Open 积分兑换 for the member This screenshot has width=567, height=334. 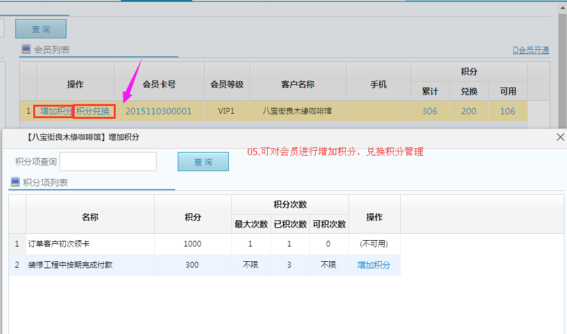point(93,111)
